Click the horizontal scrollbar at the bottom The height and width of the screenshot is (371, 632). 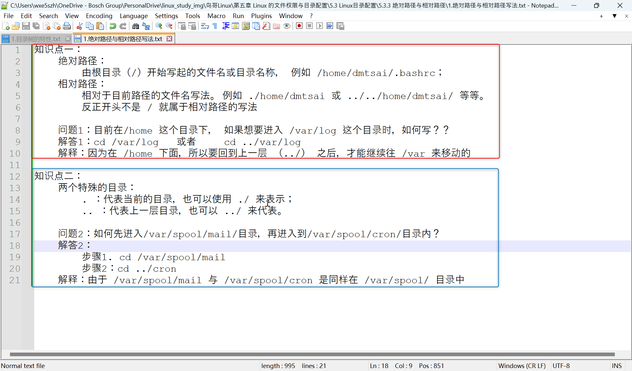coord(312,354)
